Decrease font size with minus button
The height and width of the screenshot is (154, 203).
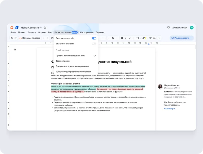(x=109, y=38)
